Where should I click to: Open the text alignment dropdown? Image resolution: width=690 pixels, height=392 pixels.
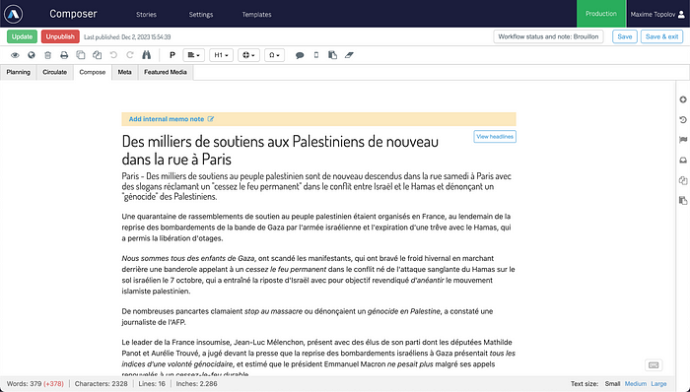pyautogui.click(x=193, y=55)
